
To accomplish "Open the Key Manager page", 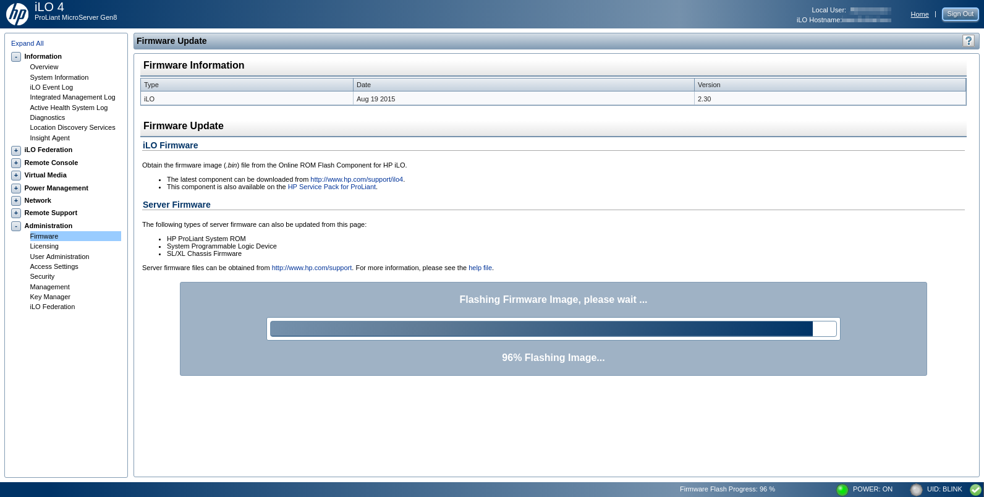I will click(x=50, y=297).
